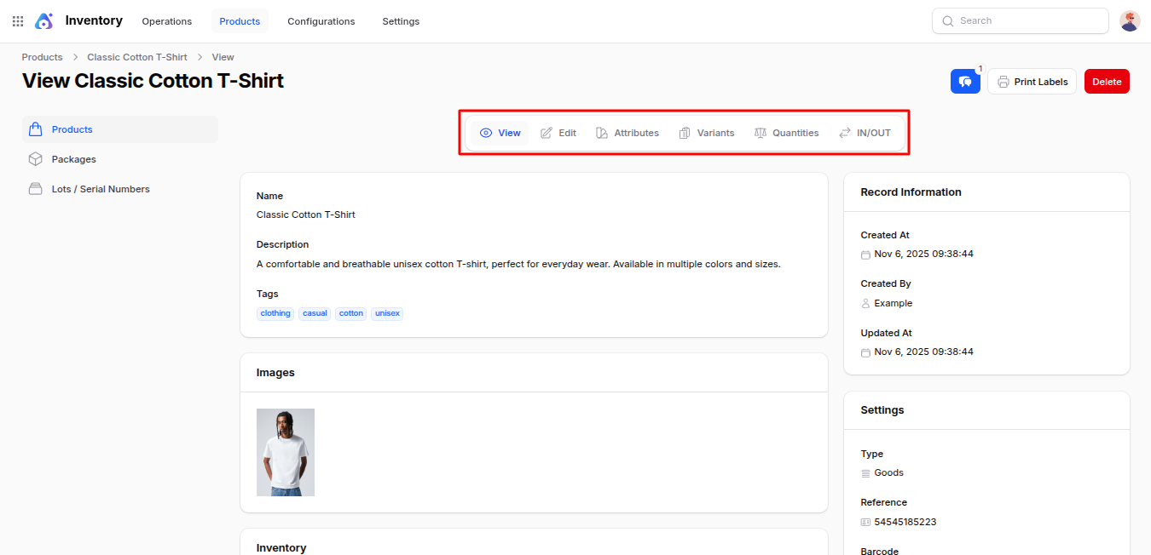Open the Products breadcrumb link
The height and width of the screenshot is (555, 1151).
point(42,56)
